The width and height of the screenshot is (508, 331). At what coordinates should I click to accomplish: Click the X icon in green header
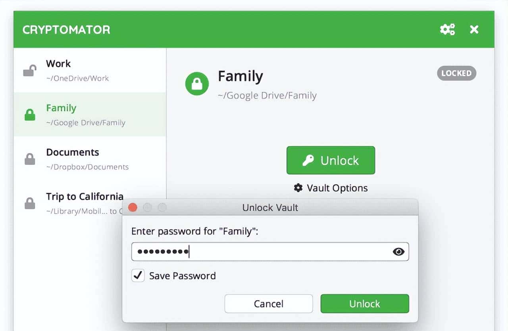click(474, 30)
